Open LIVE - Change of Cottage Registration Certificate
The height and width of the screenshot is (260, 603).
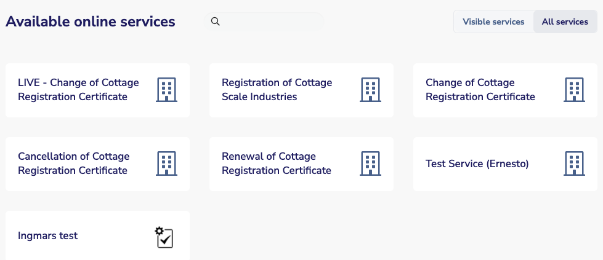click(98, 90)
